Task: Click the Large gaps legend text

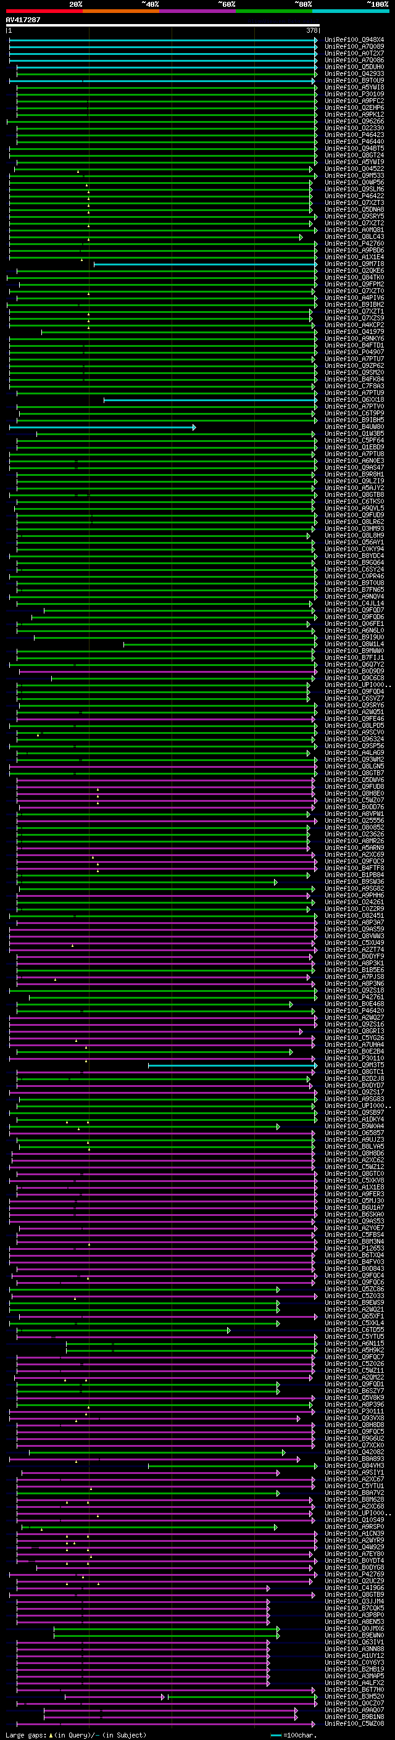Action: pyautogui.click(x=77, y=1735)
